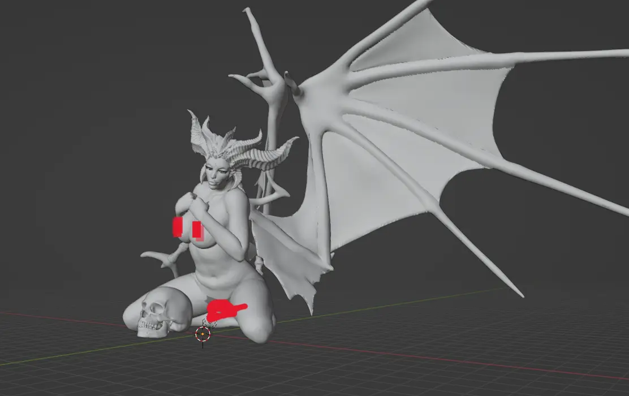The width and height of the screenshot is (629, 396).
Task: Click the green Y axis line
Action: (x=85, y=352)
